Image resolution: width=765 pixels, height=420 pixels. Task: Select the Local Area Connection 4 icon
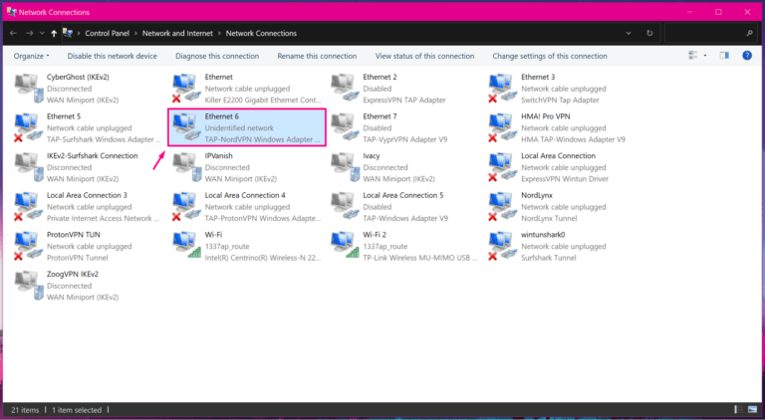point(187,207)
